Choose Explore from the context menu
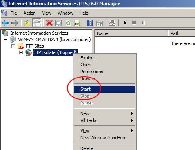The image size is (195, 150). [x=105, y=58]
